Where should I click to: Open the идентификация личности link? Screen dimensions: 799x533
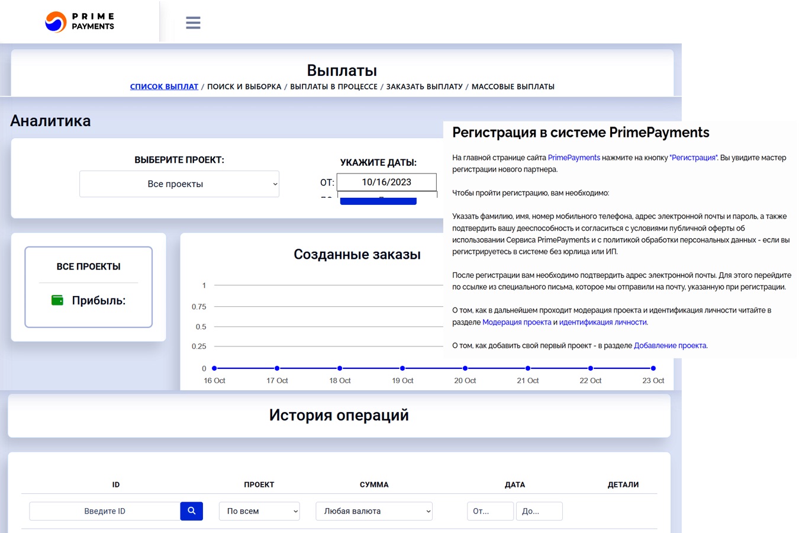(x=603, y=322)
